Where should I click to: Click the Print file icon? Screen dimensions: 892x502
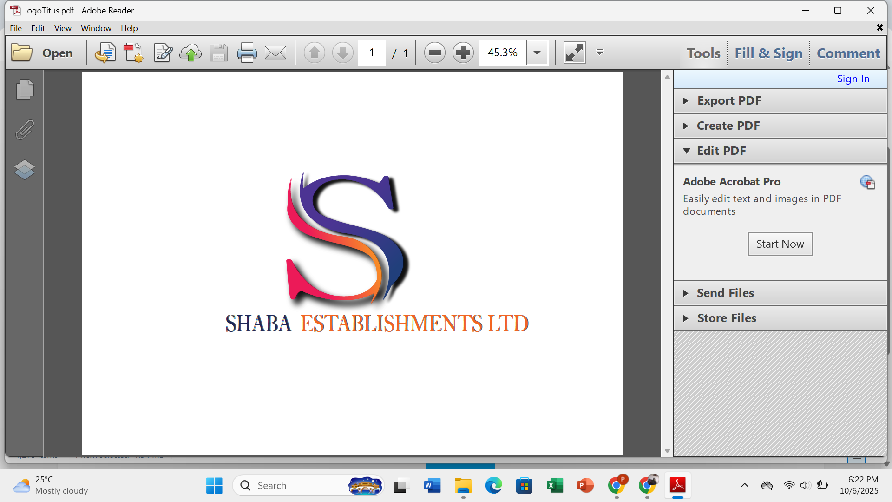coord(247,53)
